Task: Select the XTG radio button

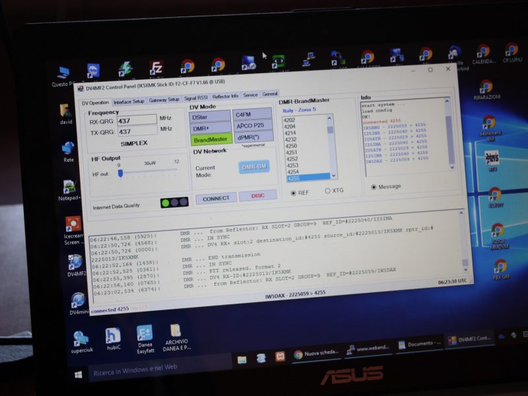Action: [x=327, y=191]
